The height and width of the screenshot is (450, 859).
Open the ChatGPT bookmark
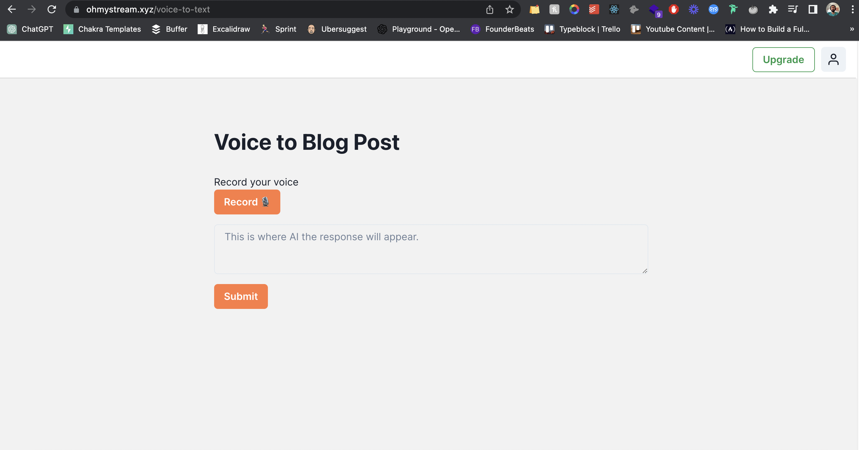(x=30, y=29)
